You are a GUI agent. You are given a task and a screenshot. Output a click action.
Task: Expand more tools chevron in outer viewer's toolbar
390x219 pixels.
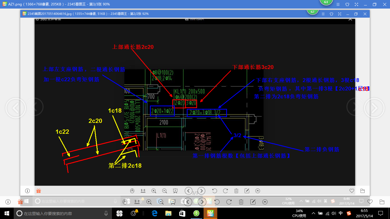tap(265, 202)
